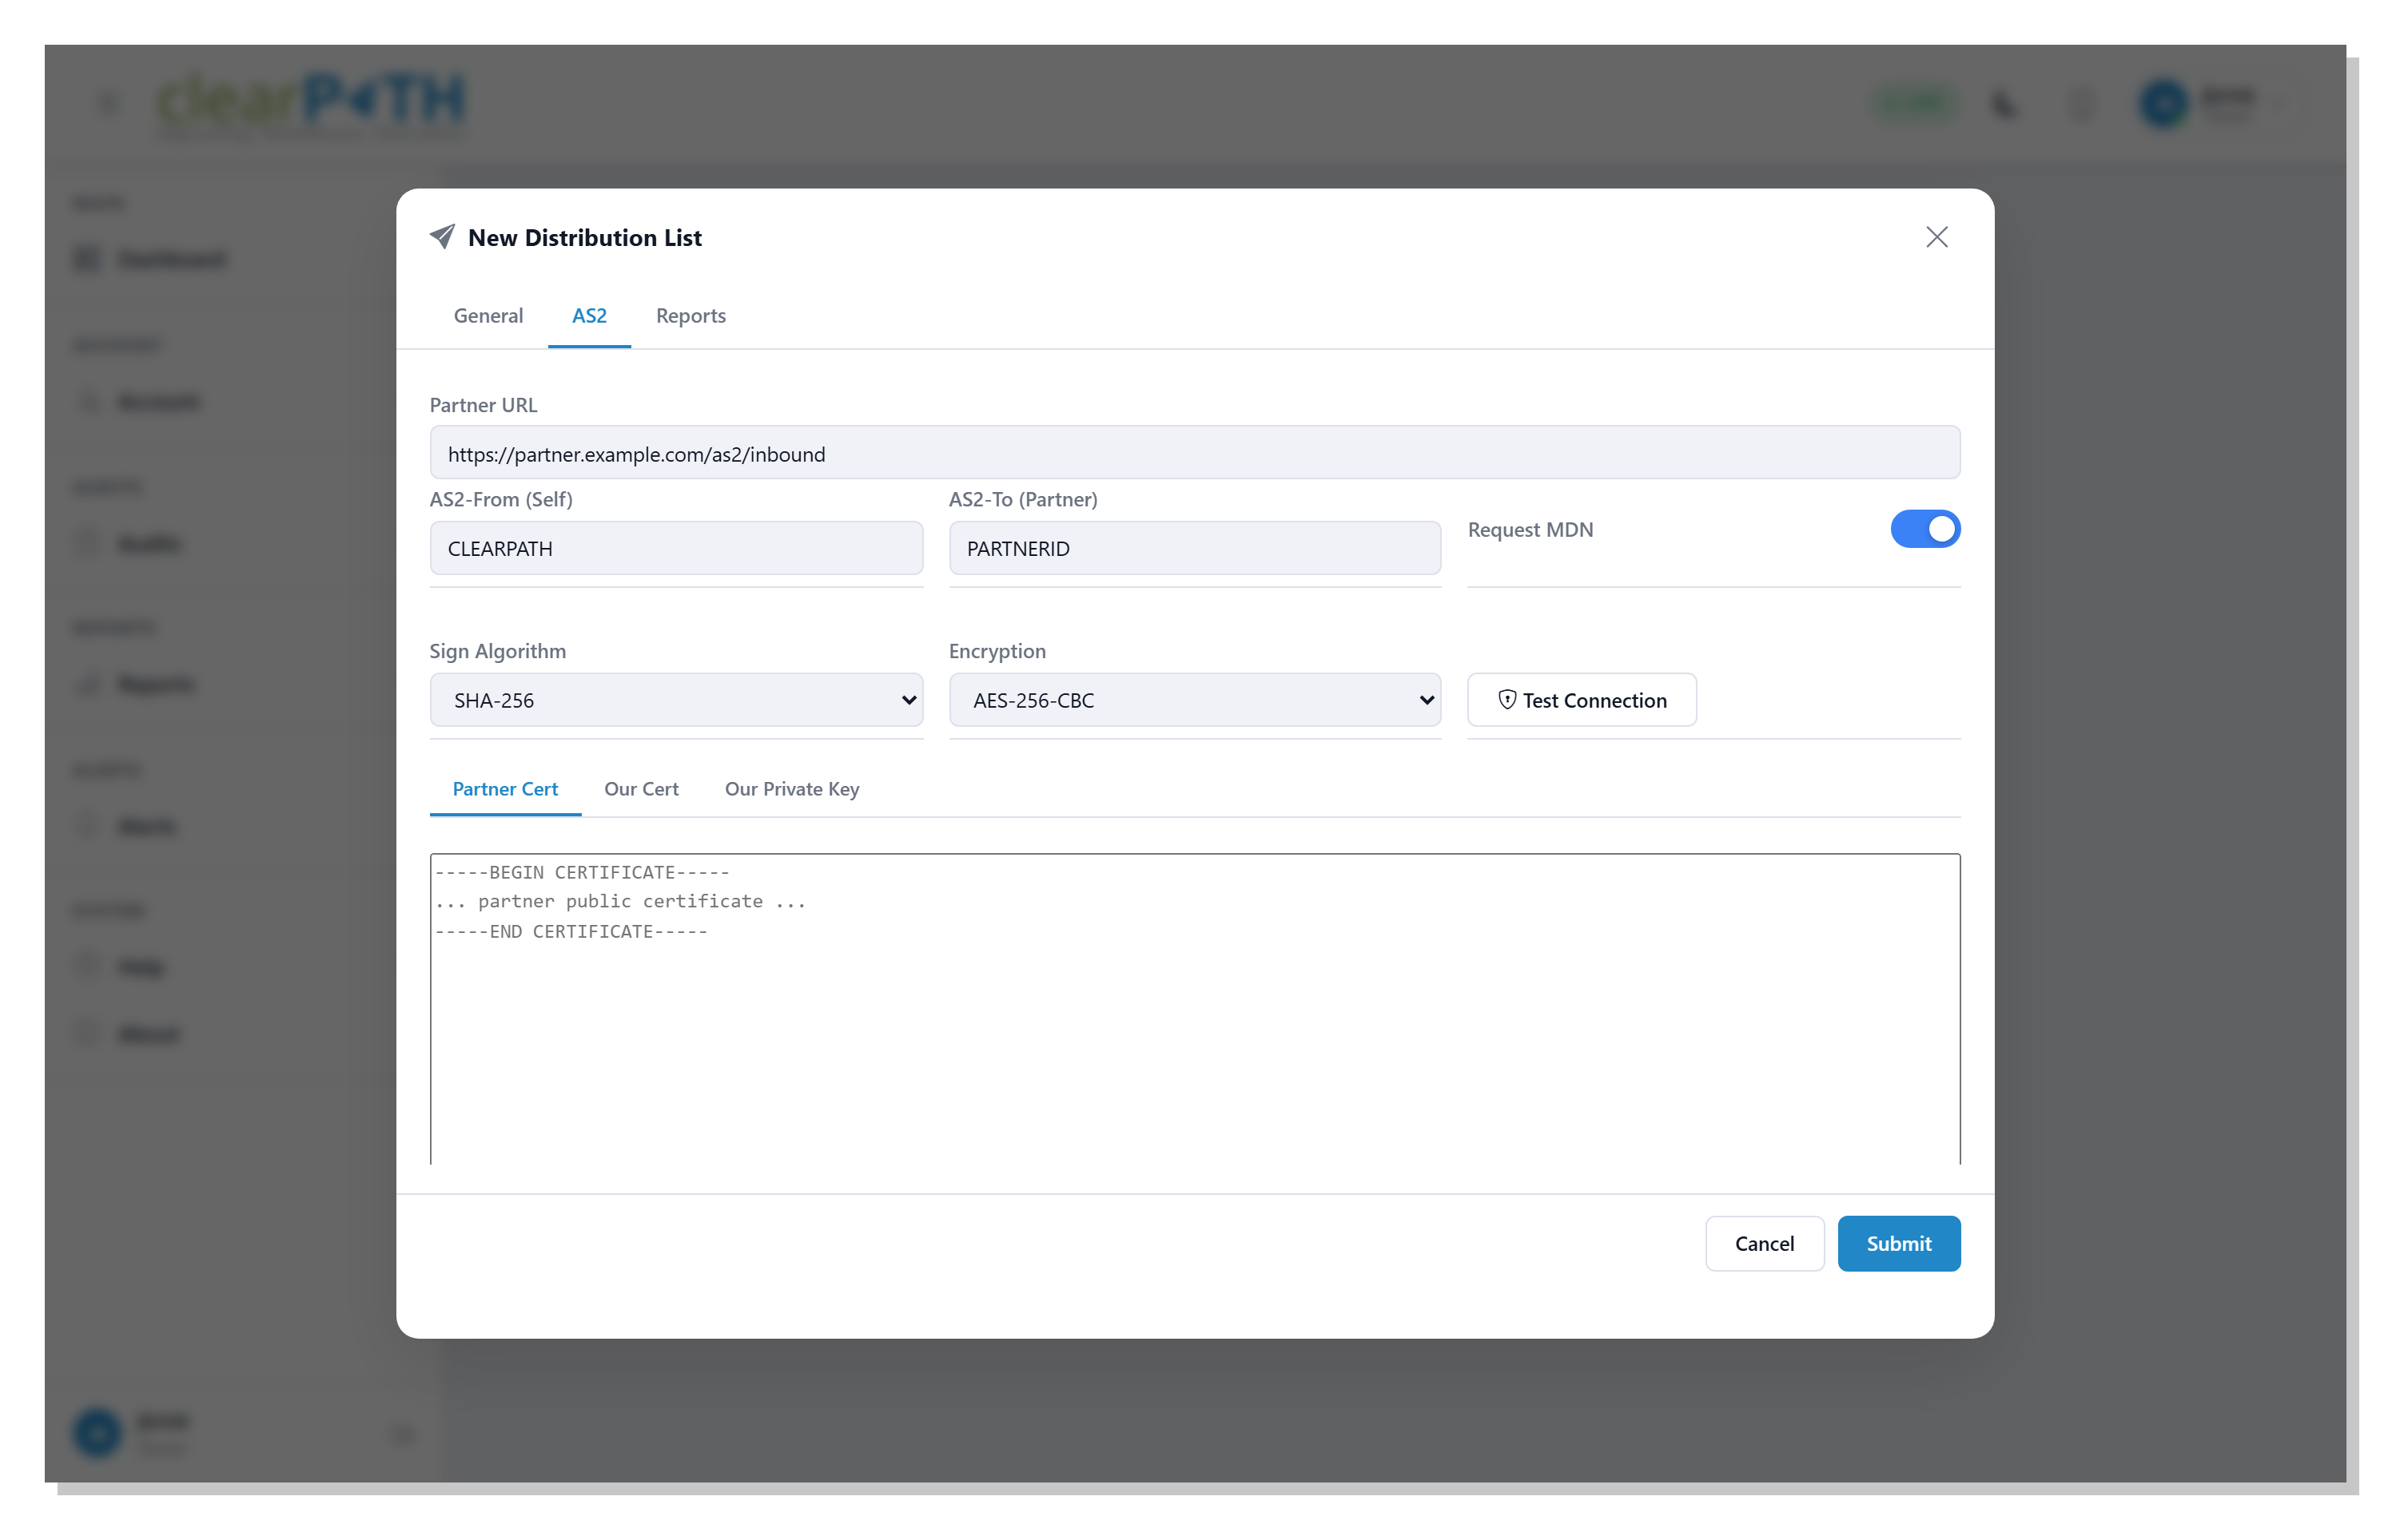Open the Encryption dropdown
Image resolution: width=2404 pixels, height=1540 pixels.
(1195, 699)
